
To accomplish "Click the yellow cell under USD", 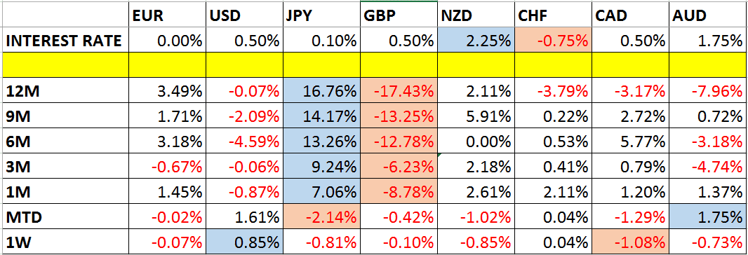I will pyautogui.click(x=243, y=65).
